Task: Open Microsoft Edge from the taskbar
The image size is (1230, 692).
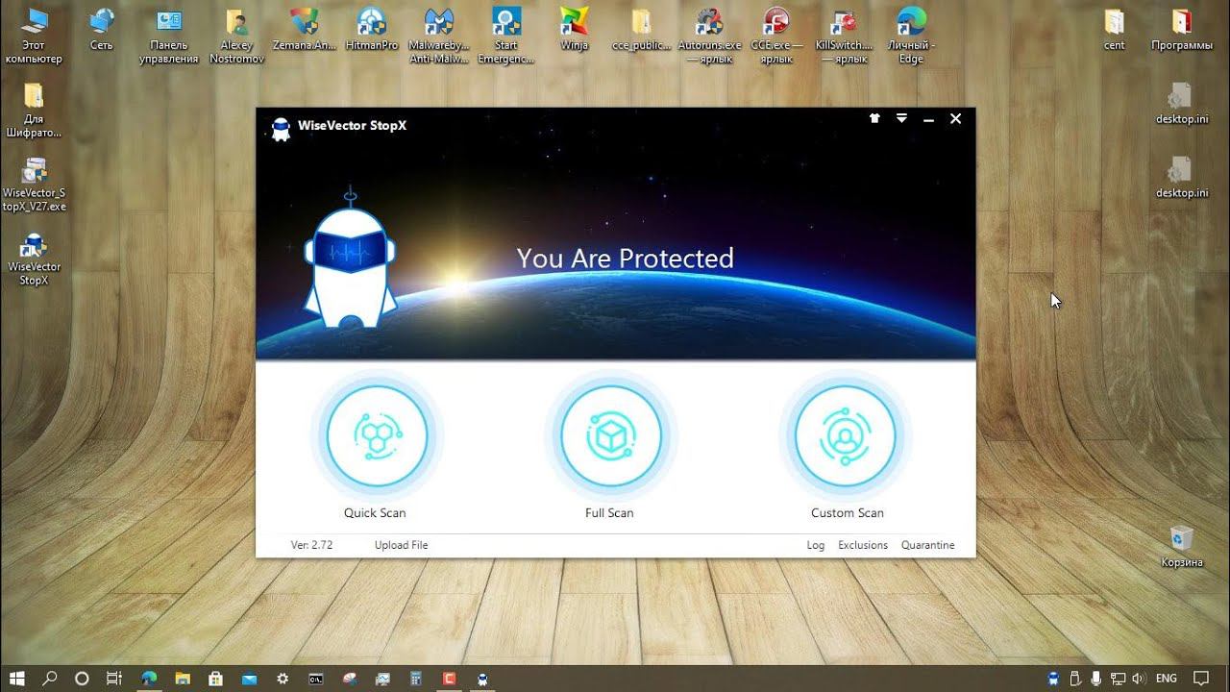Action: point(149,679)
